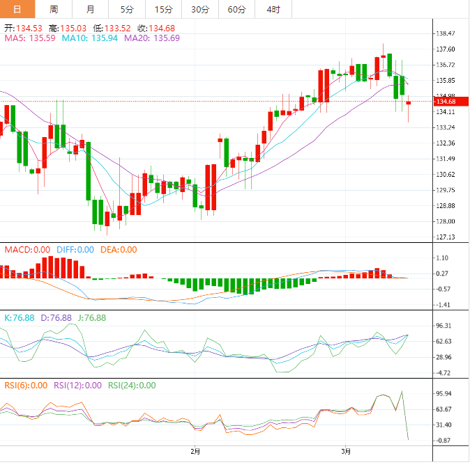Click the J:76.88 indicator label
The width and height of the screenshot is (470, 467).
click(92, 318)
